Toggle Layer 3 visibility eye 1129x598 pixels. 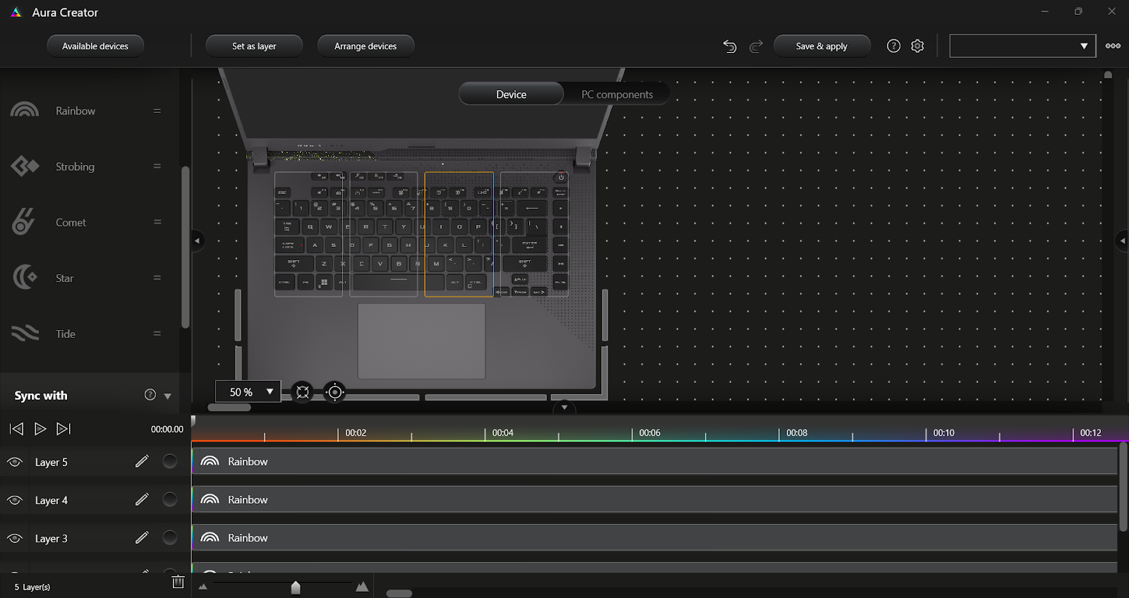15,538
